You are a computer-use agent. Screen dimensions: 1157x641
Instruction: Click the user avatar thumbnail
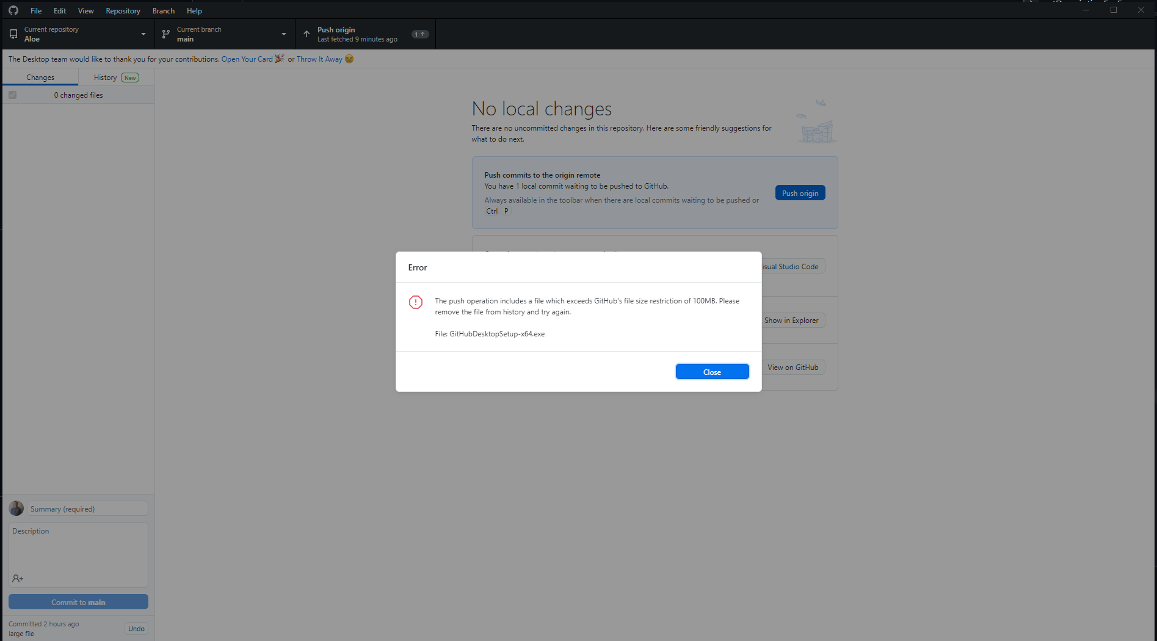click(16, 509)
